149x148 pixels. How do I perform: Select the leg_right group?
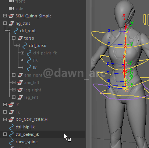pos(33,90)
